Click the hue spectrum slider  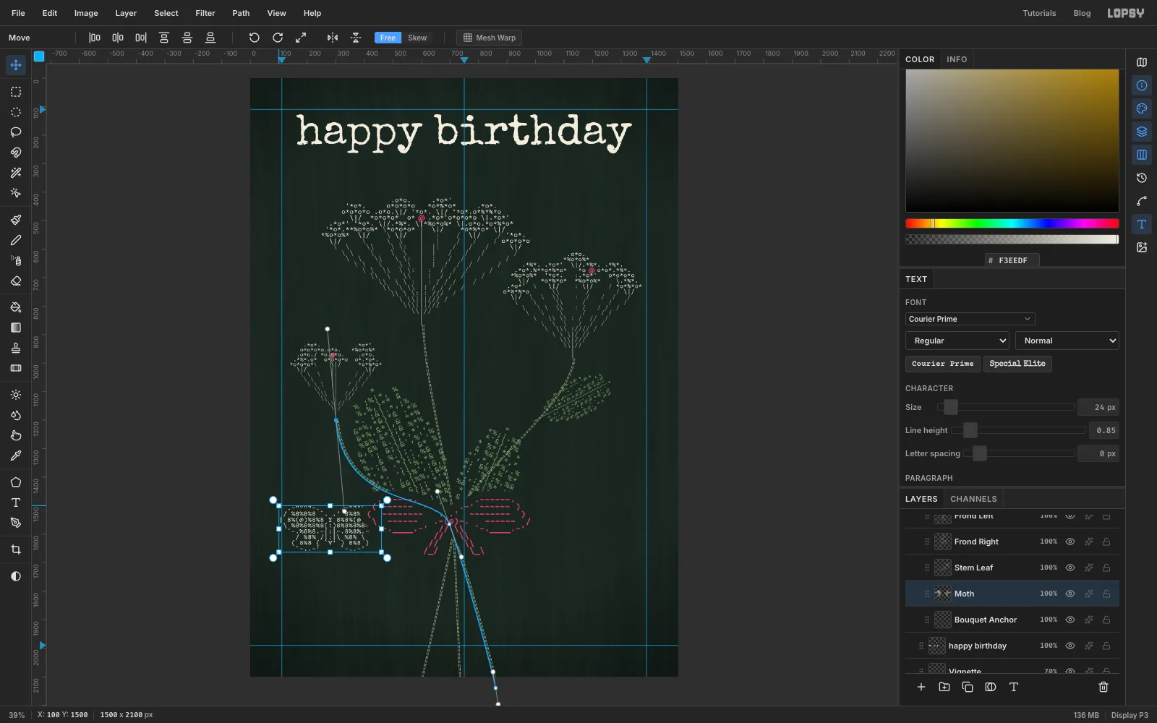point(1012,223)
